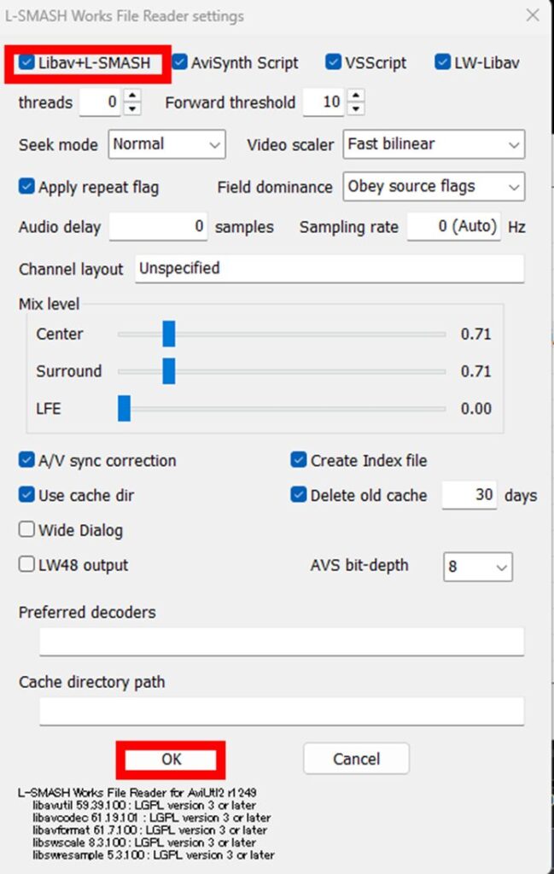This screenshot has width=554, height=874.
Task: Open the Field dominance dropdown
Action: coord(434,186)
